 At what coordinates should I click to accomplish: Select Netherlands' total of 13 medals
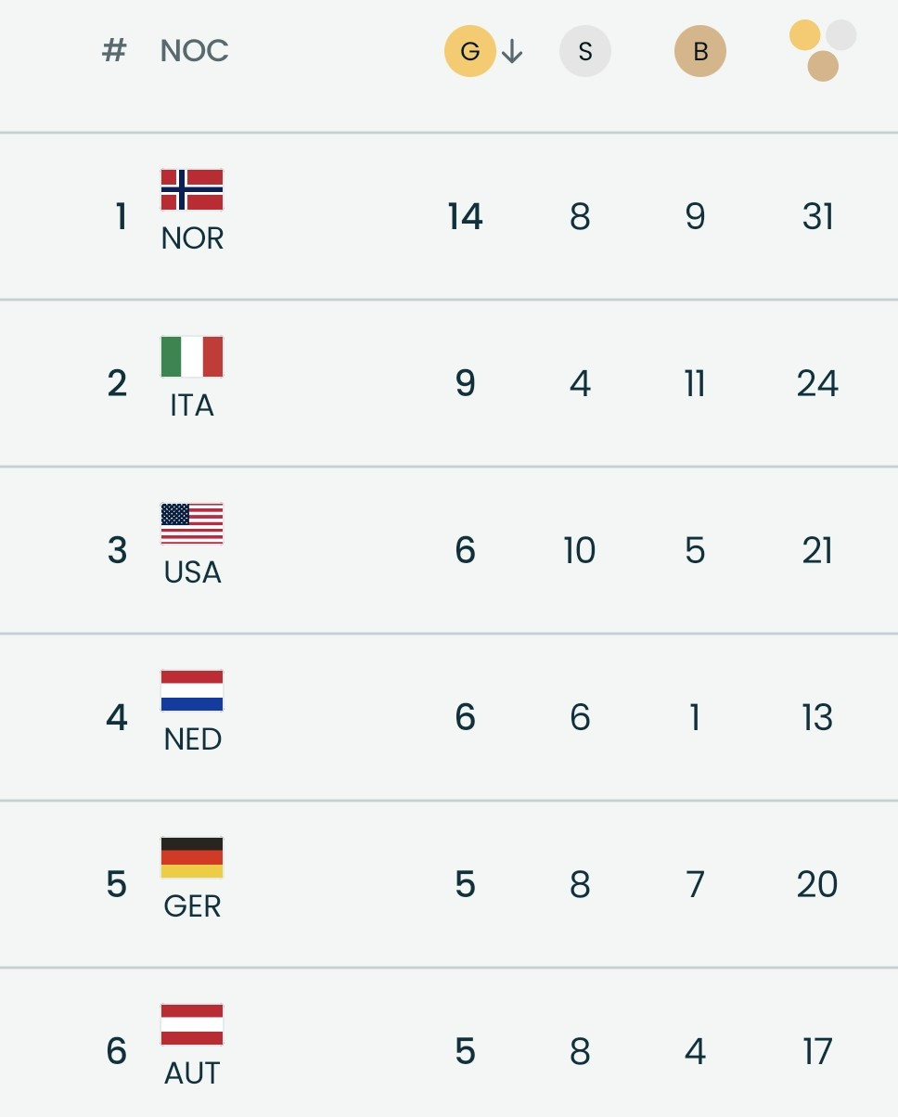(817, 718)
